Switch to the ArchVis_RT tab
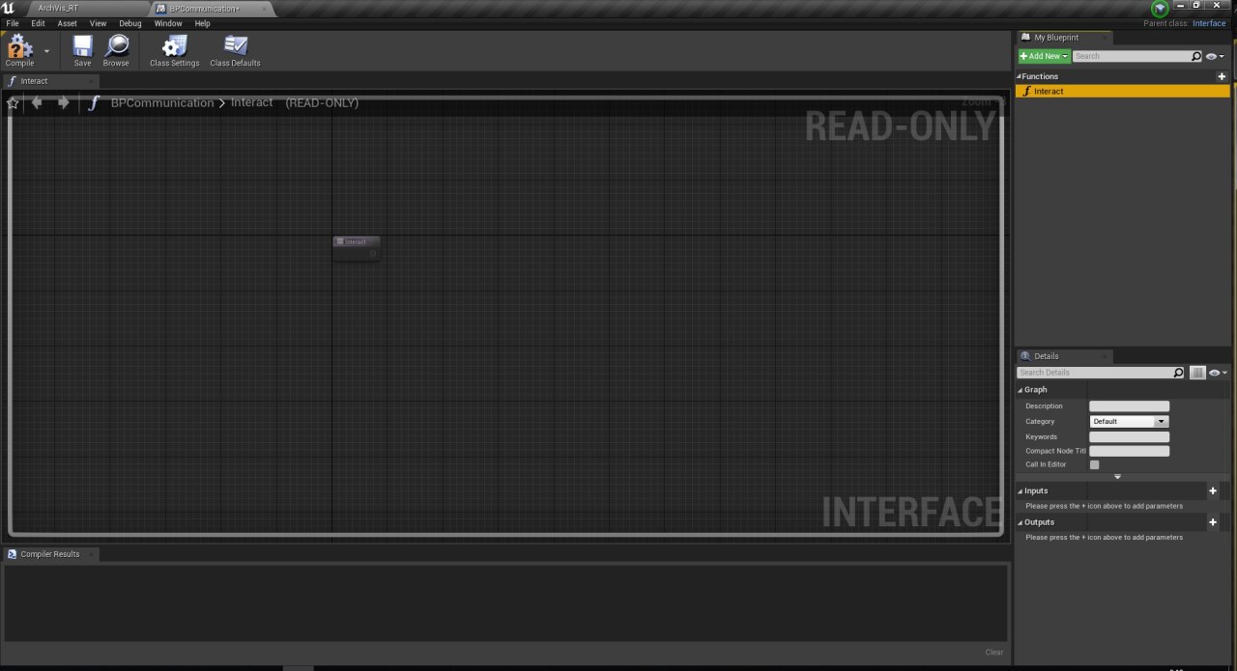This screenshot has width=1237, height=671. click(x=58, y=8)
